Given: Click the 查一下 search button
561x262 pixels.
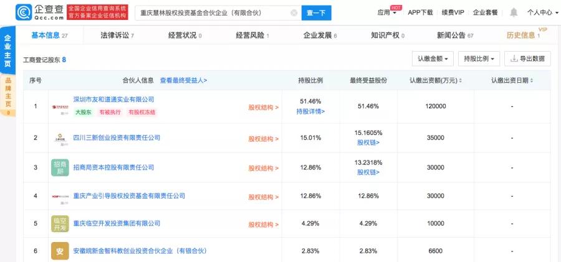Looking at the screenshot, I should pos(316,13).
